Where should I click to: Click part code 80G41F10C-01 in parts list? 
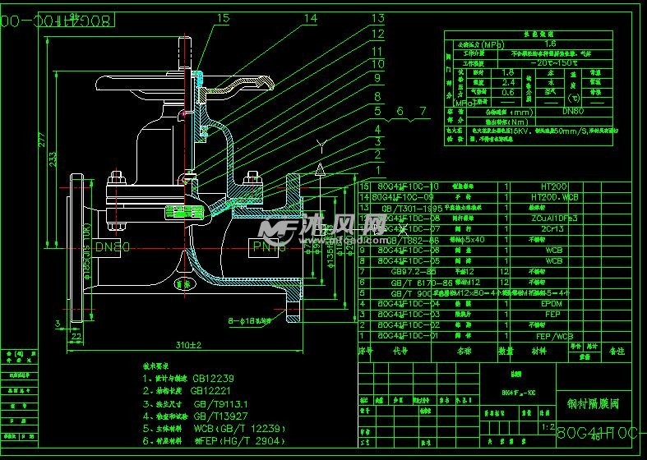pyautogui.click(x=408, y=336)
